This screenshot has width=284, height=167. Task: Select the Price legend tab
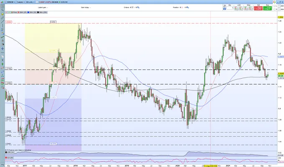[14, 12]
